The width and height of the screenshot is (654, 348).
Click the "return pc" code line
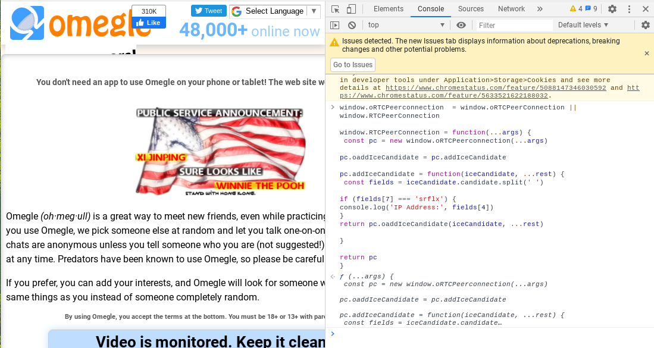pyautogui.click(x=358, y=257)
